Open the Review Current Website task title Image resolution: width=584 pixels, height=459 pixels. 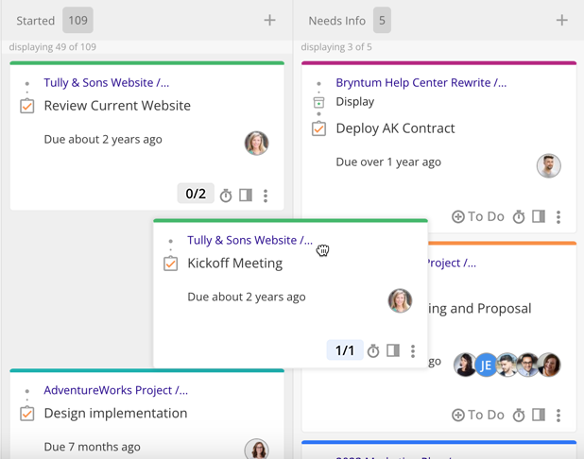(117, 106)
